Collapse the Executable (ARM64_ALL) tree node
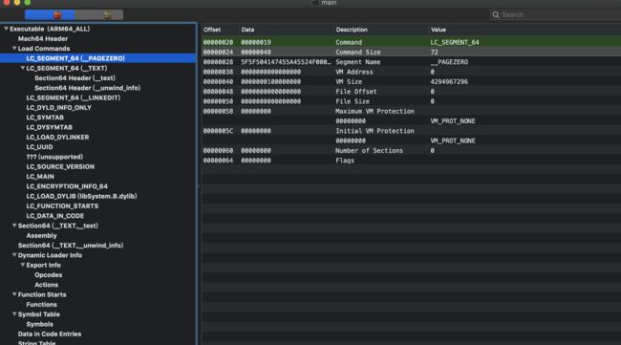 (x=6, y=29)
